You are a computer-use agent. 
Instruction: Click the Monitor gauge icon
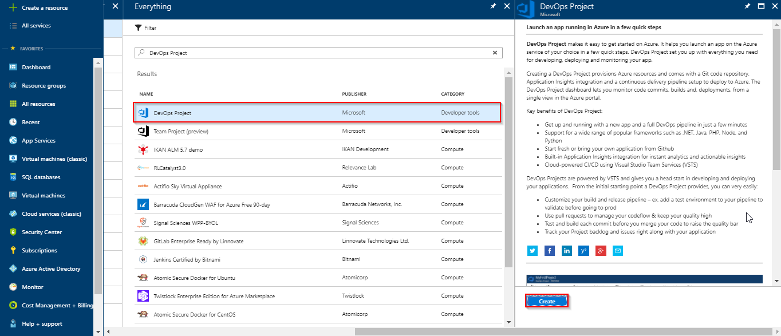pyautogui.click(x=13, y=287)
